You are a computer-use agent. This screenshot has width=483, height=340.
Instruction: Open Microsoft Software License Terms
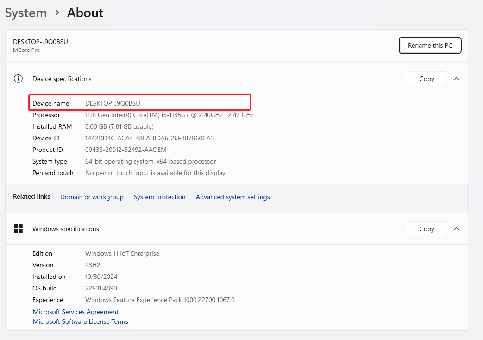click(81, 321)
